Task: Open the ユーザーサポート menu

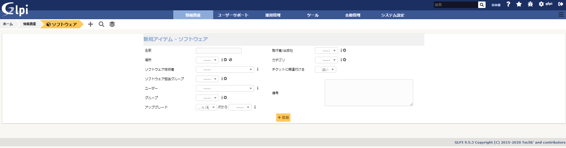Action: [x=233, y=15]
